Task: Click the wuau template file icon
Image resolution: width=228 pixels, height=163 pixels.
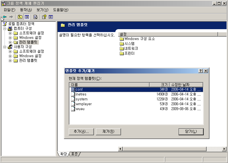Action: (x=73, y=109)
